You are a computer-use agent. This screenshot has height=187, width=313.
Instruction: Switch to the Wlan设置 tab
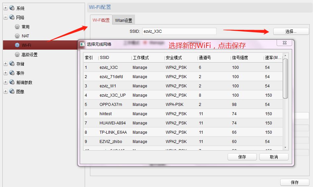[123, 20]
